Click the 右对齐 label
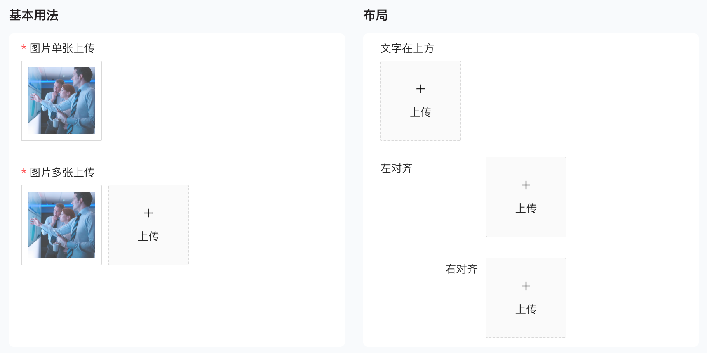The width and height of the screenshot is (707, 353). coord(461,269)
